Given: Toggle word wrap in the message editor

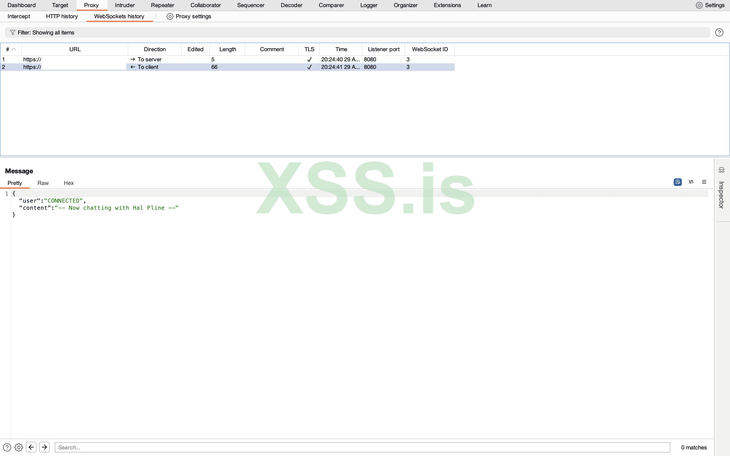Looking at the screenshot, I should point(678,182).
